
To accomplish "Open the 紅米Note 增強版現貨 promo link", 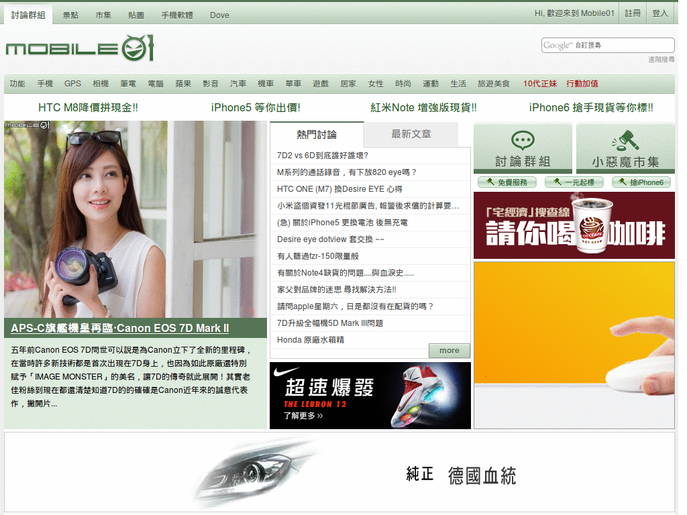I will click(x=424, y=108).
